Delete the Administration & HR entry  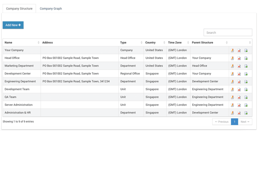pos(239,113)
